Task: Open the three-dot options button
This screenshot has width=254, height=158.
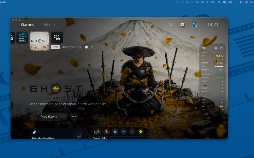Action: pyautogui.click(x=74, y=117)
